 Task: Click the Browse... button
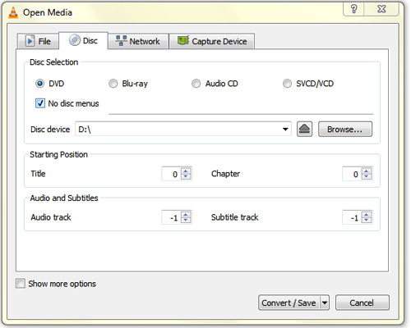point(345,129)
